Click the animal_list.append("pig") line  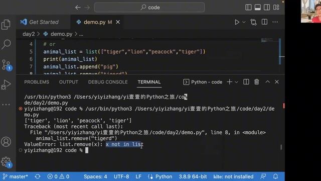[81, 66]
